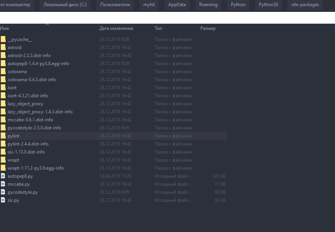Select the mccabe.py file name
This screenshot has height=232, width=335.
click(x=19, y=184)
